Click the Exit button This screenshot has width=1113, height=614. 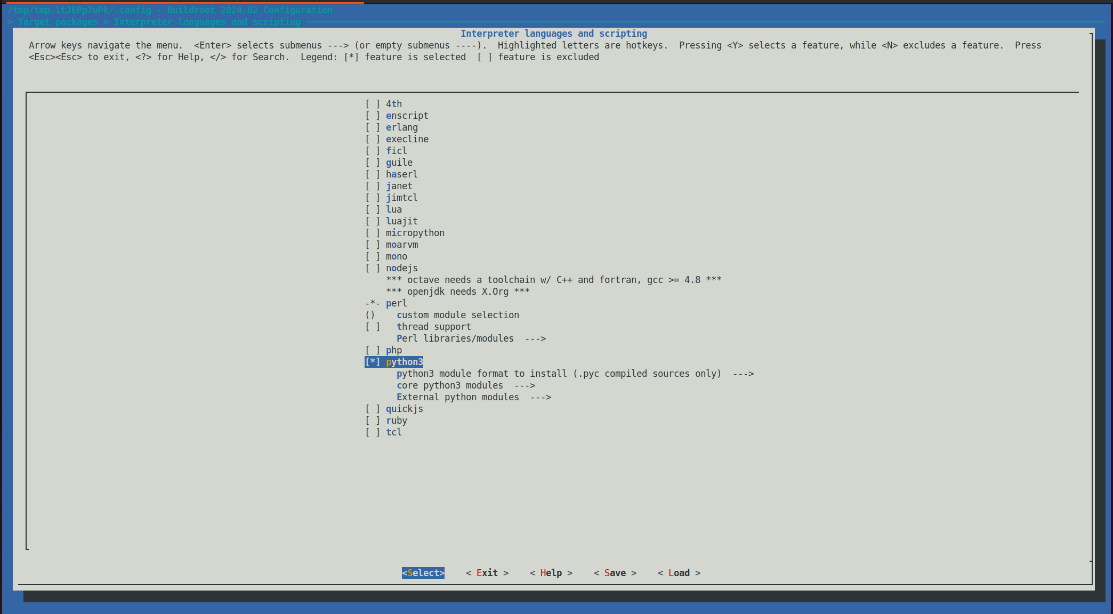(x=487, y=573)
